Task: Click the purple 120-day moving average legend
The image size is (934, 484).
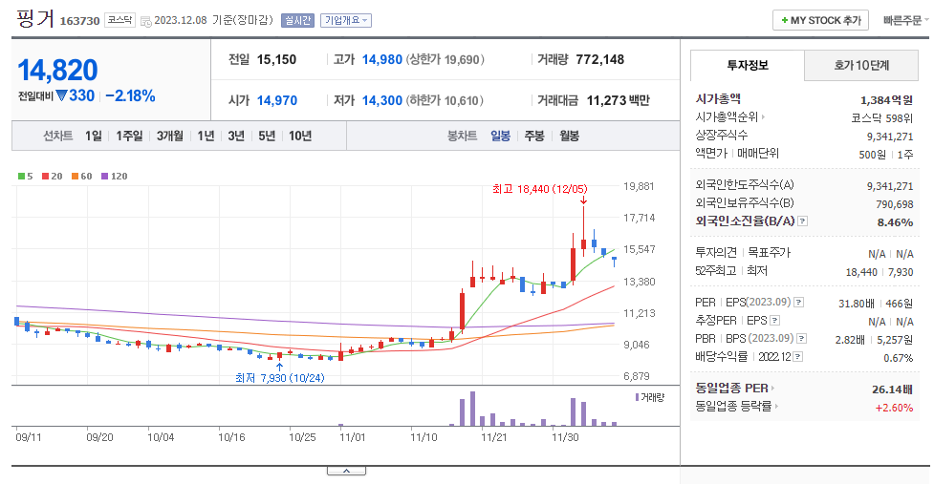Action: point(115,176)
